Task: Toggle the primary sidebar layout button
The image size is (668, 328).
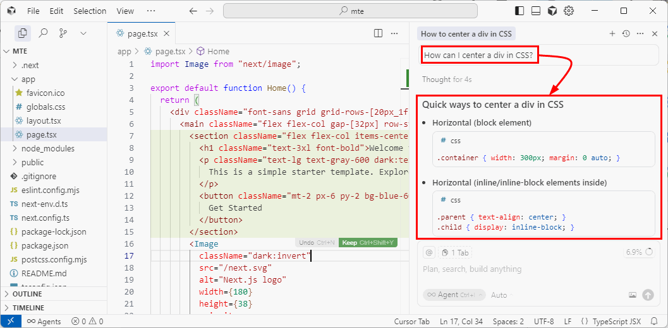Action: point(519,11)
